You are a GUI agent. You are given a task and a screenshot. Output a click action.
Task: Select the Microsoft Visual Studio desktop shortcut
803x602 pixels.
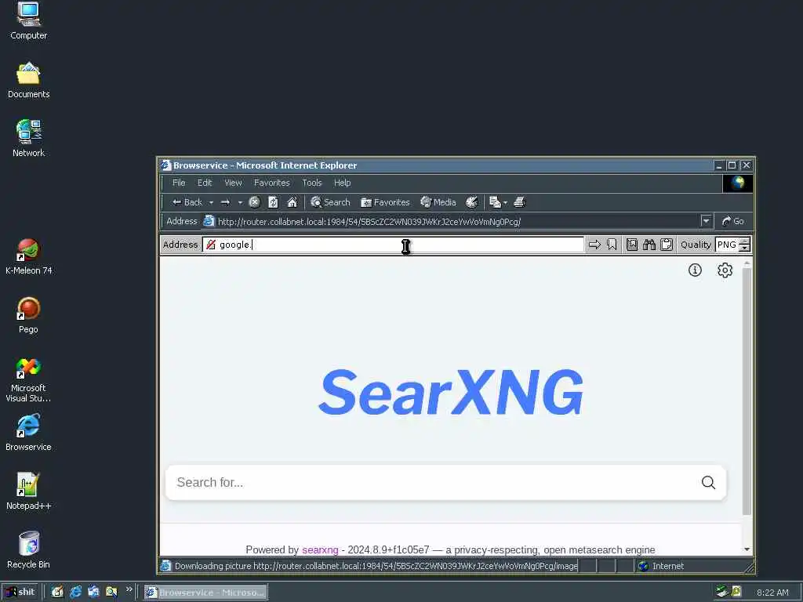click(x=28, y=380)
